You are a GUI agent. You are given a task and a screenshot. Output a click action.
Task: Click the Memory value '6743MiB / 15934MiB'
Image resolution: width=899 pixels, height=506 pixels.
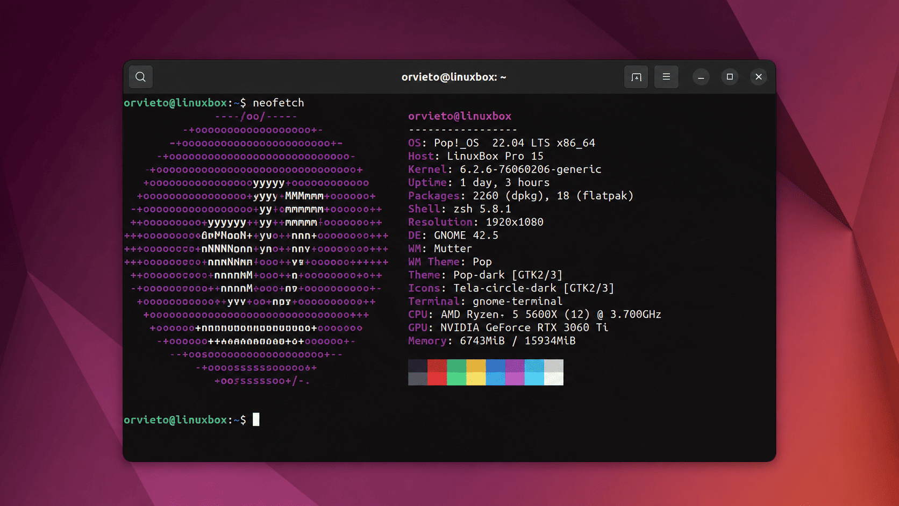point(518,341)
